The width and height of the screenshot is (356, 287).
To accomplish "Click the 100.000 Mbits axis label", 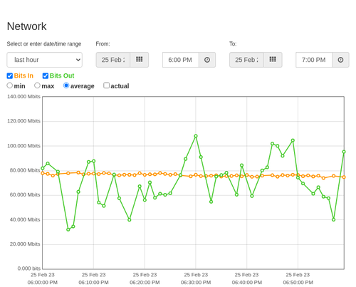I will coord(23,146).
